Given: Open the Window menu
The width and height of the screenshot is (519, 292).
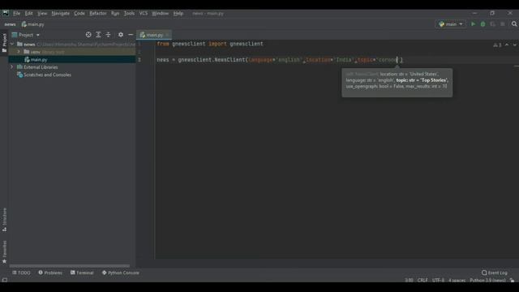Looking at the screenshot, I should [161, 13].
